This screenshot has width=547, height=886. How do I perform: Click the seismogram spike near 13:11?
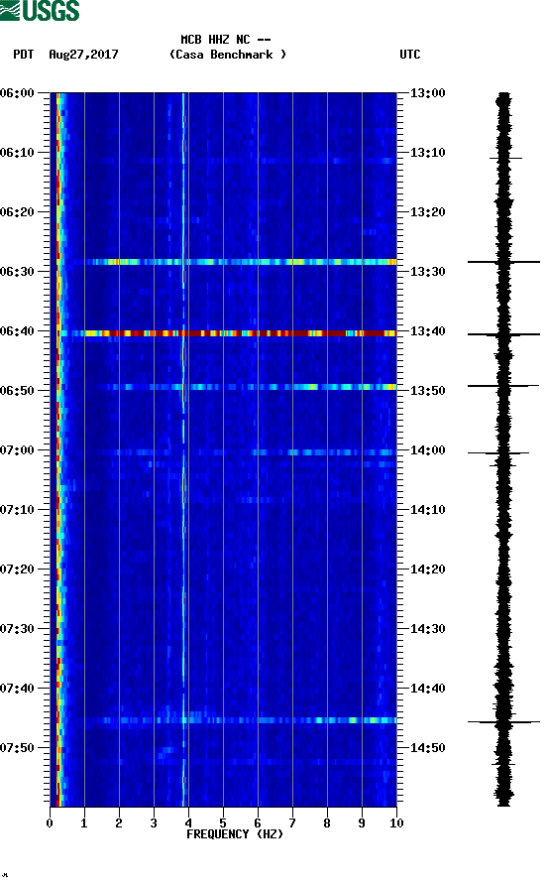[505, 158]
